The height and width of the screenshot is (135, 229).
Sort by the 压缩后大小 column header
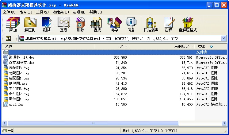point(161,47)
